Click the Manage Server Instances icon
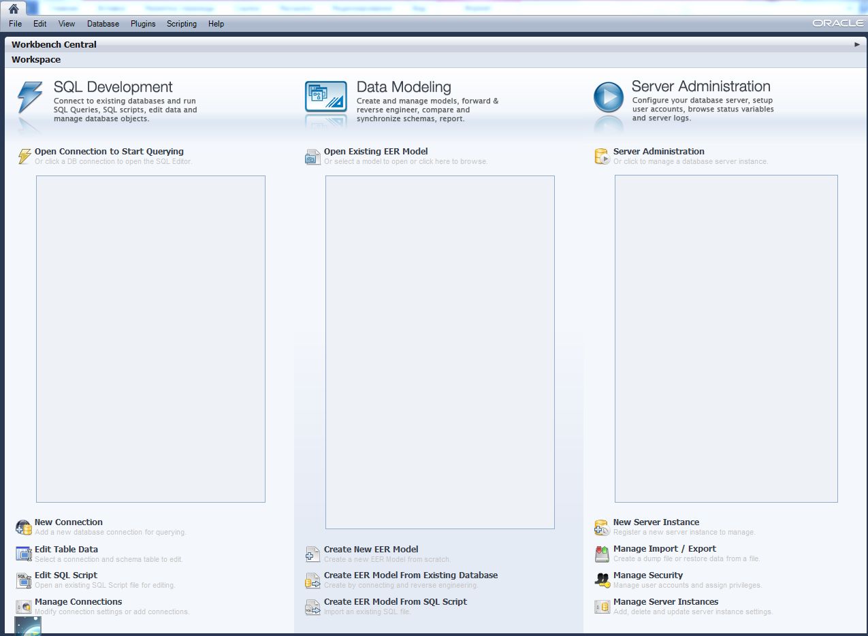This screenshot has width=868, height=636. [602, 607]
